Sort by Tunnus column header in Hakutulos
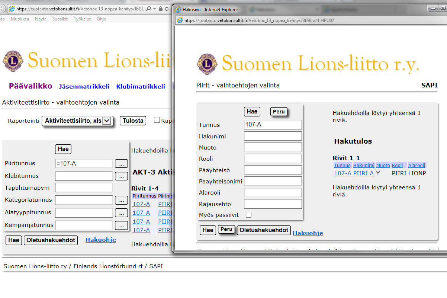The width and height of the screenshot is (447, 298). pyautogui.click(x=342, y=165)
